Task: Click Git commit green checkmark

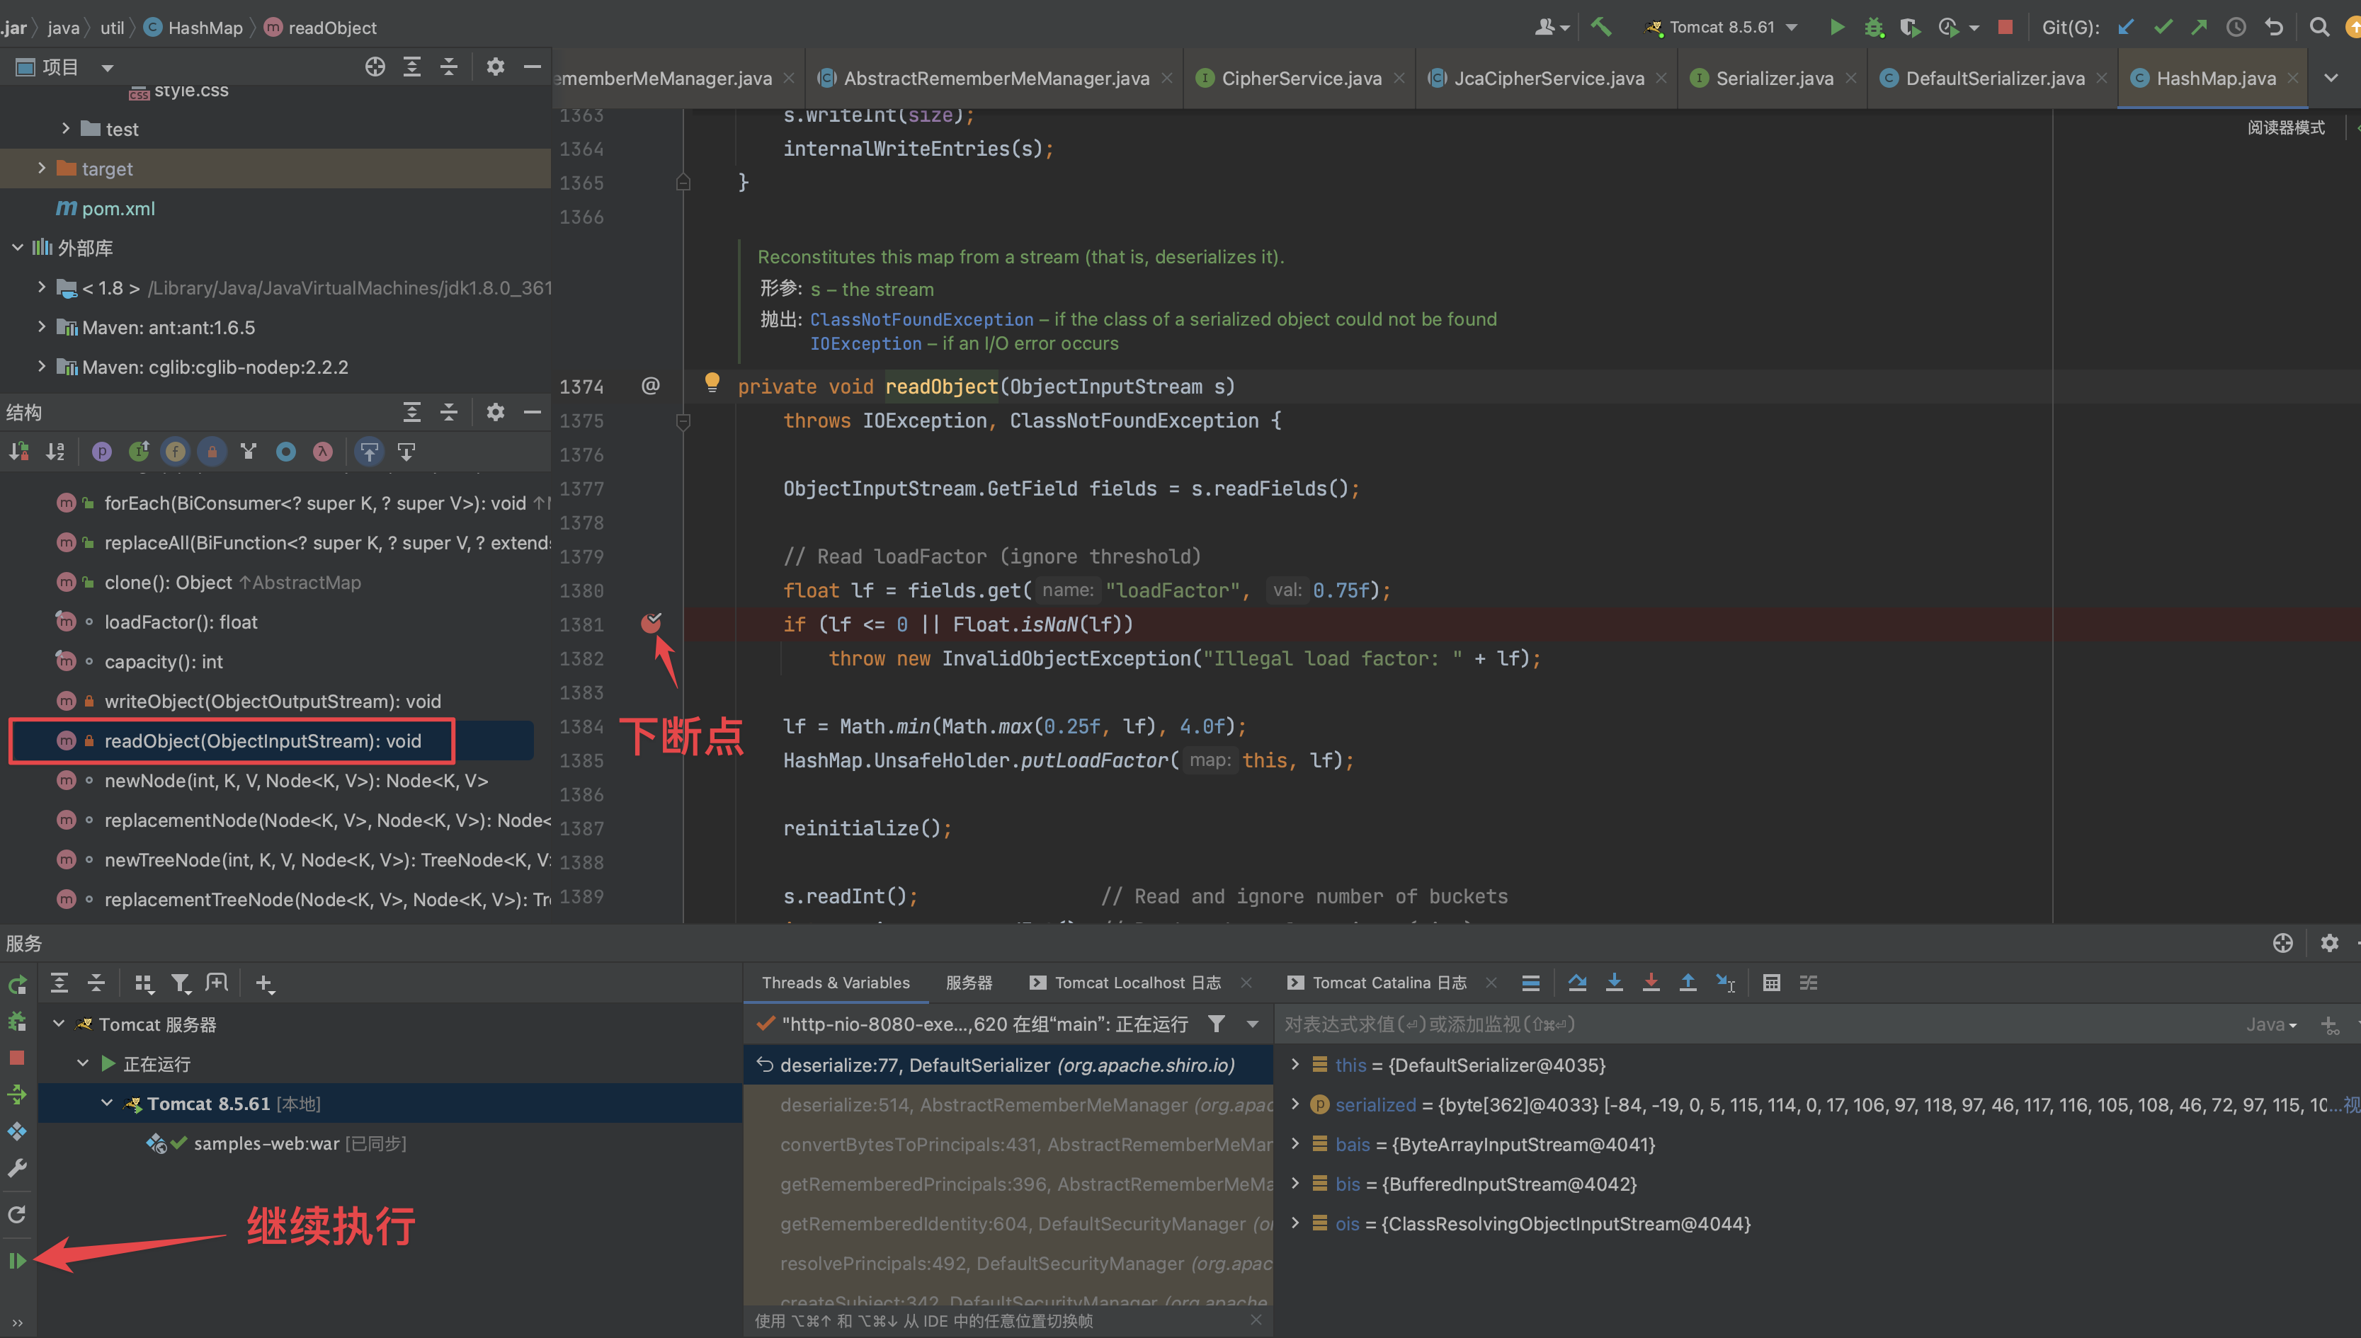Action: [2163, 27]
